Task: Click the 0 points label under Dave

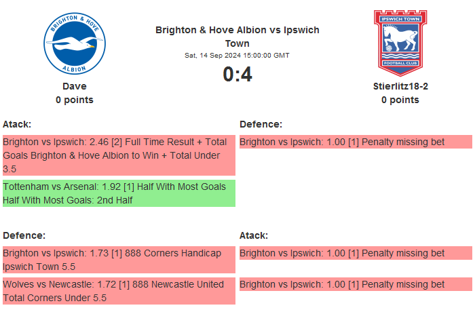Action: [75, 100]
